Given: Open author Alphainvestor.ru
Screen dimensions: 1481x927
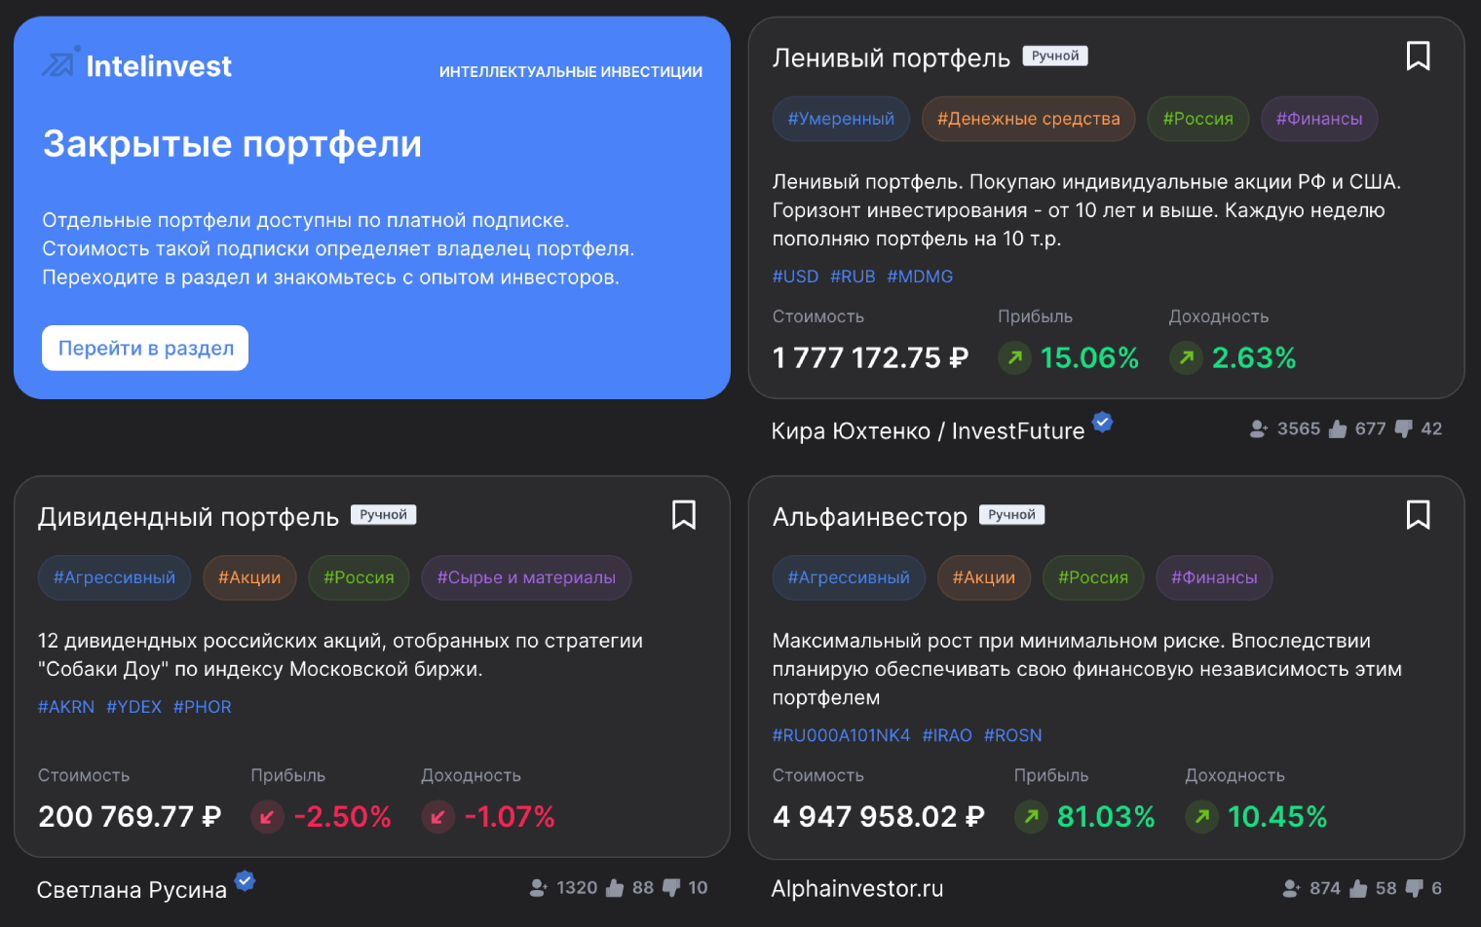Looking at the screenshot, I should pos(857,889).
